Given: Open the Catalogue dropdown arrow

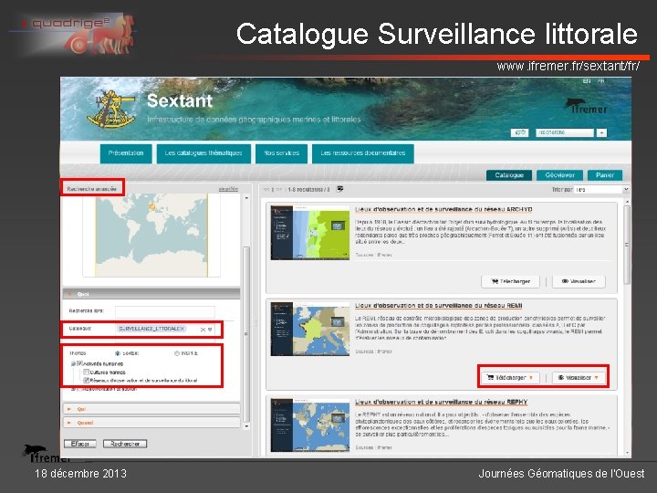Looking at the screenshot, I should point(210,330).
